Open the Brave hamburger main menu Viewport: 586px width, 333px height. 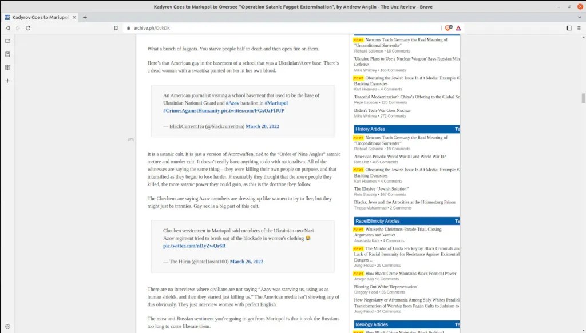click(579, 28)
